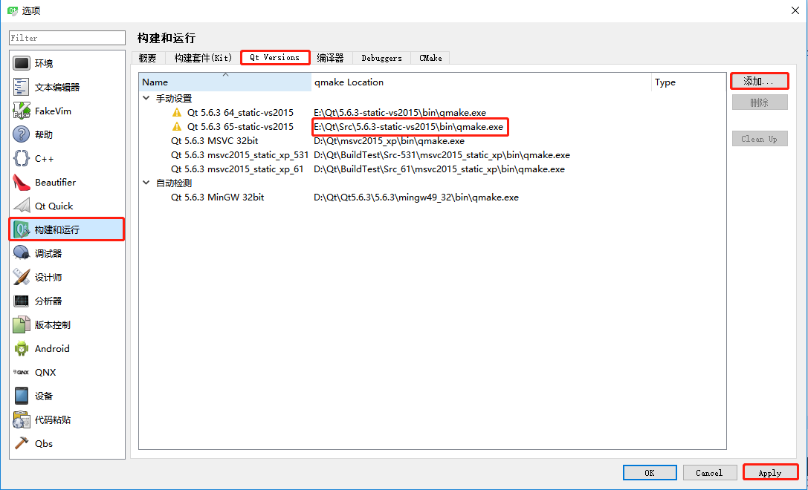Click the Qt logo in the title bar

13,10
